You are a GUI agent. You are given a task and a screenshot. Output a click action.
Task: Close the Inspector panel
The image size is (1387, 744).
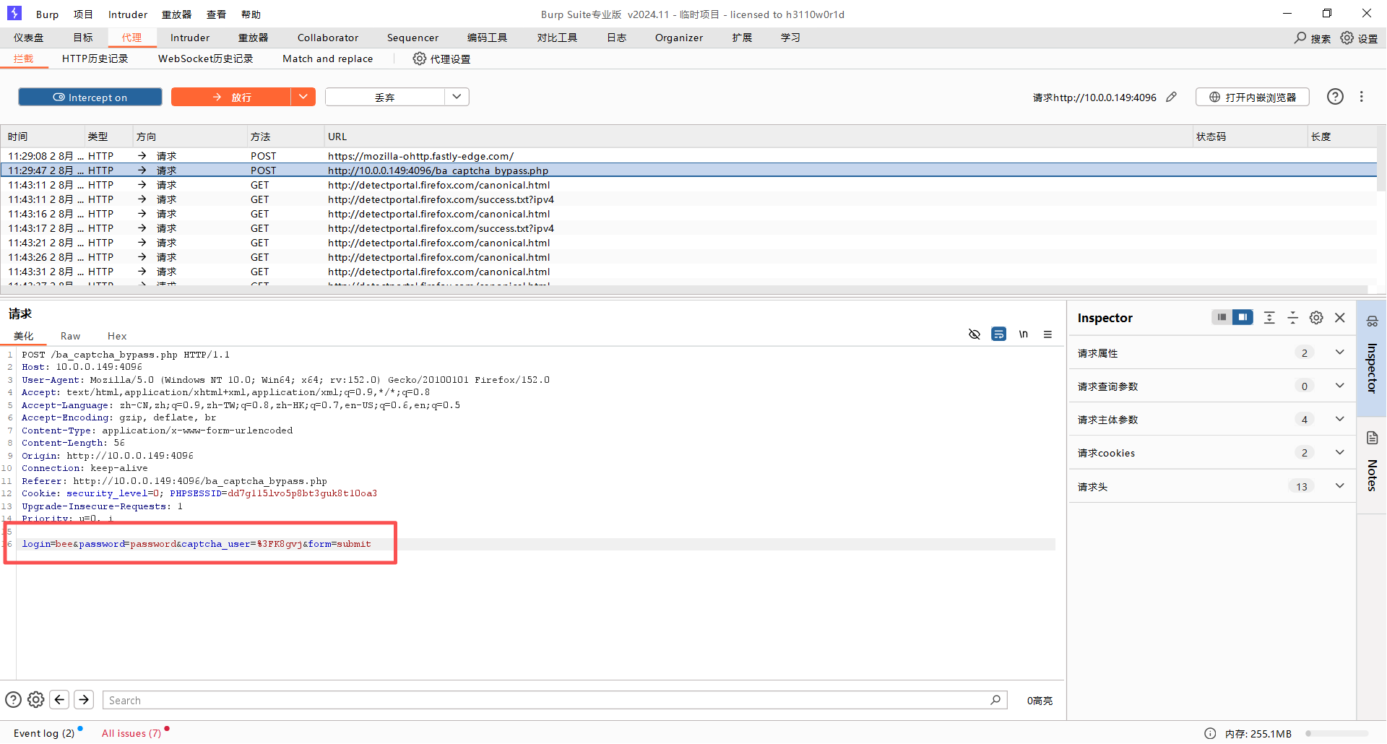pos(1340,318)
